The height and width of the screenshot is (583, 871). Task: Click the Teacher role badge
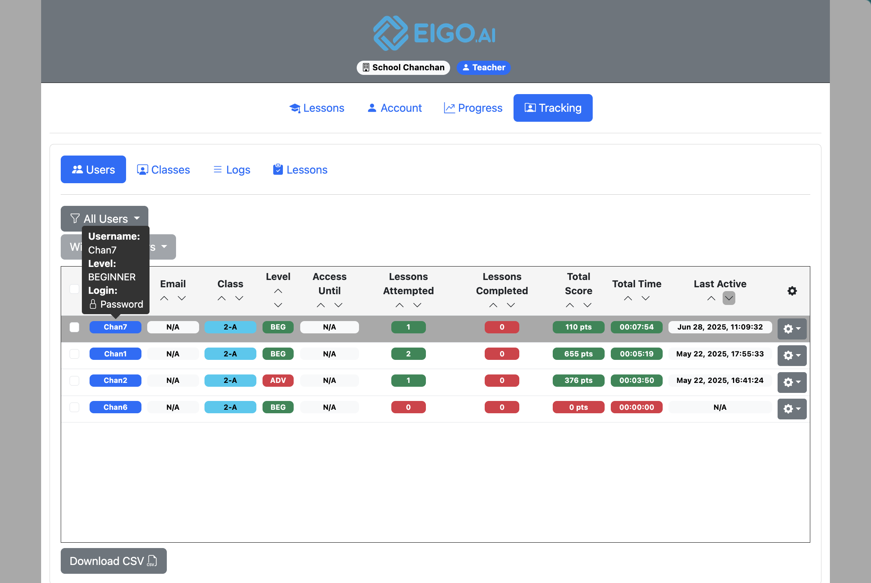pos(484,68)
